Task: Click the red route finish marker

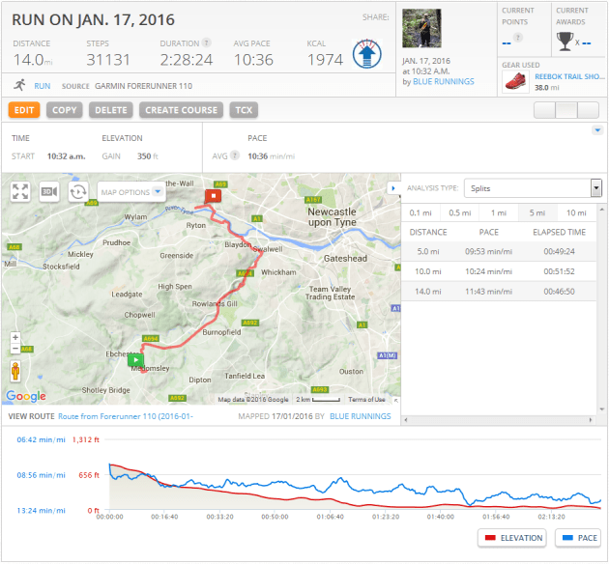Action: [x=211, y=196]
